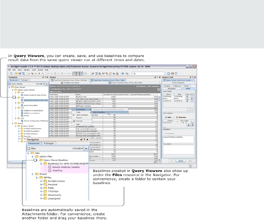
Task: Open the Files resource dropdown arrow
Action: (x=86, y=149)
